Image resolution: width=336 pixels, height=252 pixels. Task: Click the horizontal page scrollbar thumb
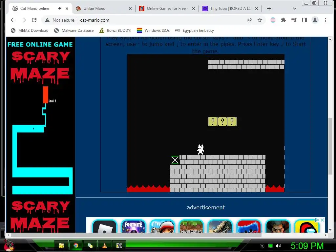click(x=136, y=235)
